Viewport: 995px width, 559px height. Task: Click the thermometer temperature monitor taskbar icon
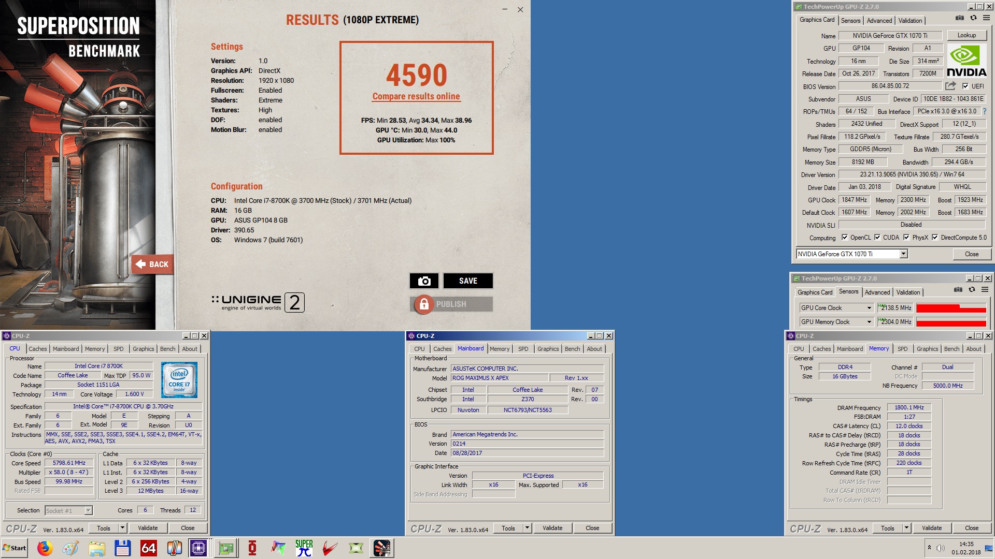tap(174, 548)
